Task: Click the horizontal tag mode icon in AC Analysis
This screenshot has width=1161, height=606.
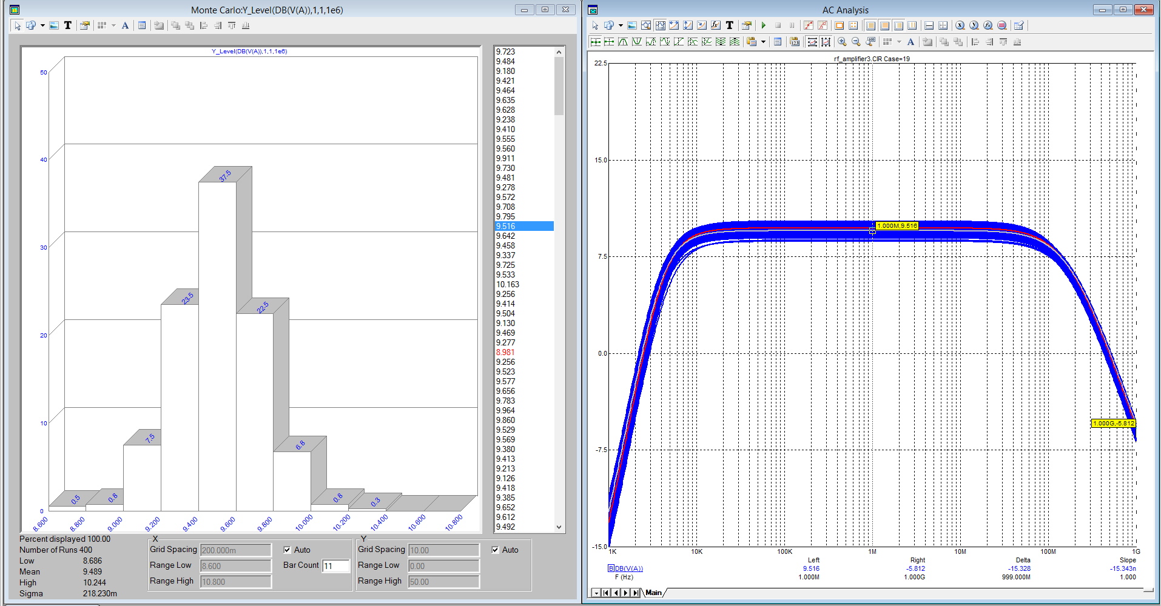Action: click(x=674, y=25)
